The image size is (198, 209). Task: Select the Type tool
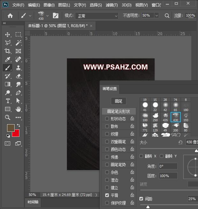(8, 101)
